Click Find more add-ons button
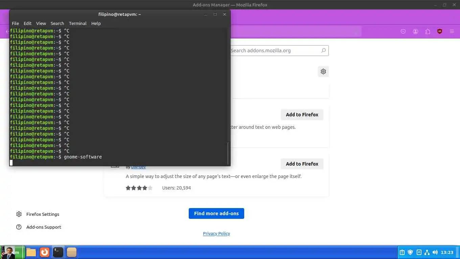 tap(216, 213)
